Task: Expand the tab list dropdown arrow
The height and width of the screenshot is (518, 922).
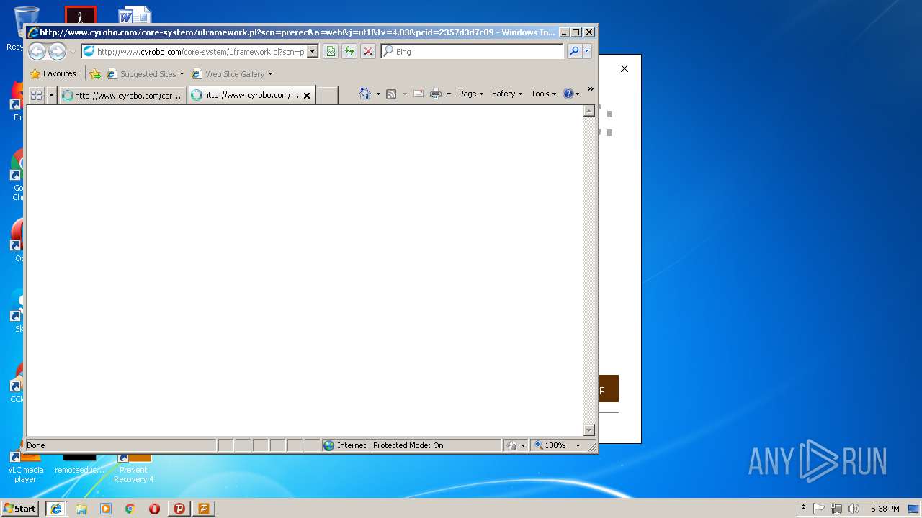Action: pyautogui.click(x=51, y=95)
